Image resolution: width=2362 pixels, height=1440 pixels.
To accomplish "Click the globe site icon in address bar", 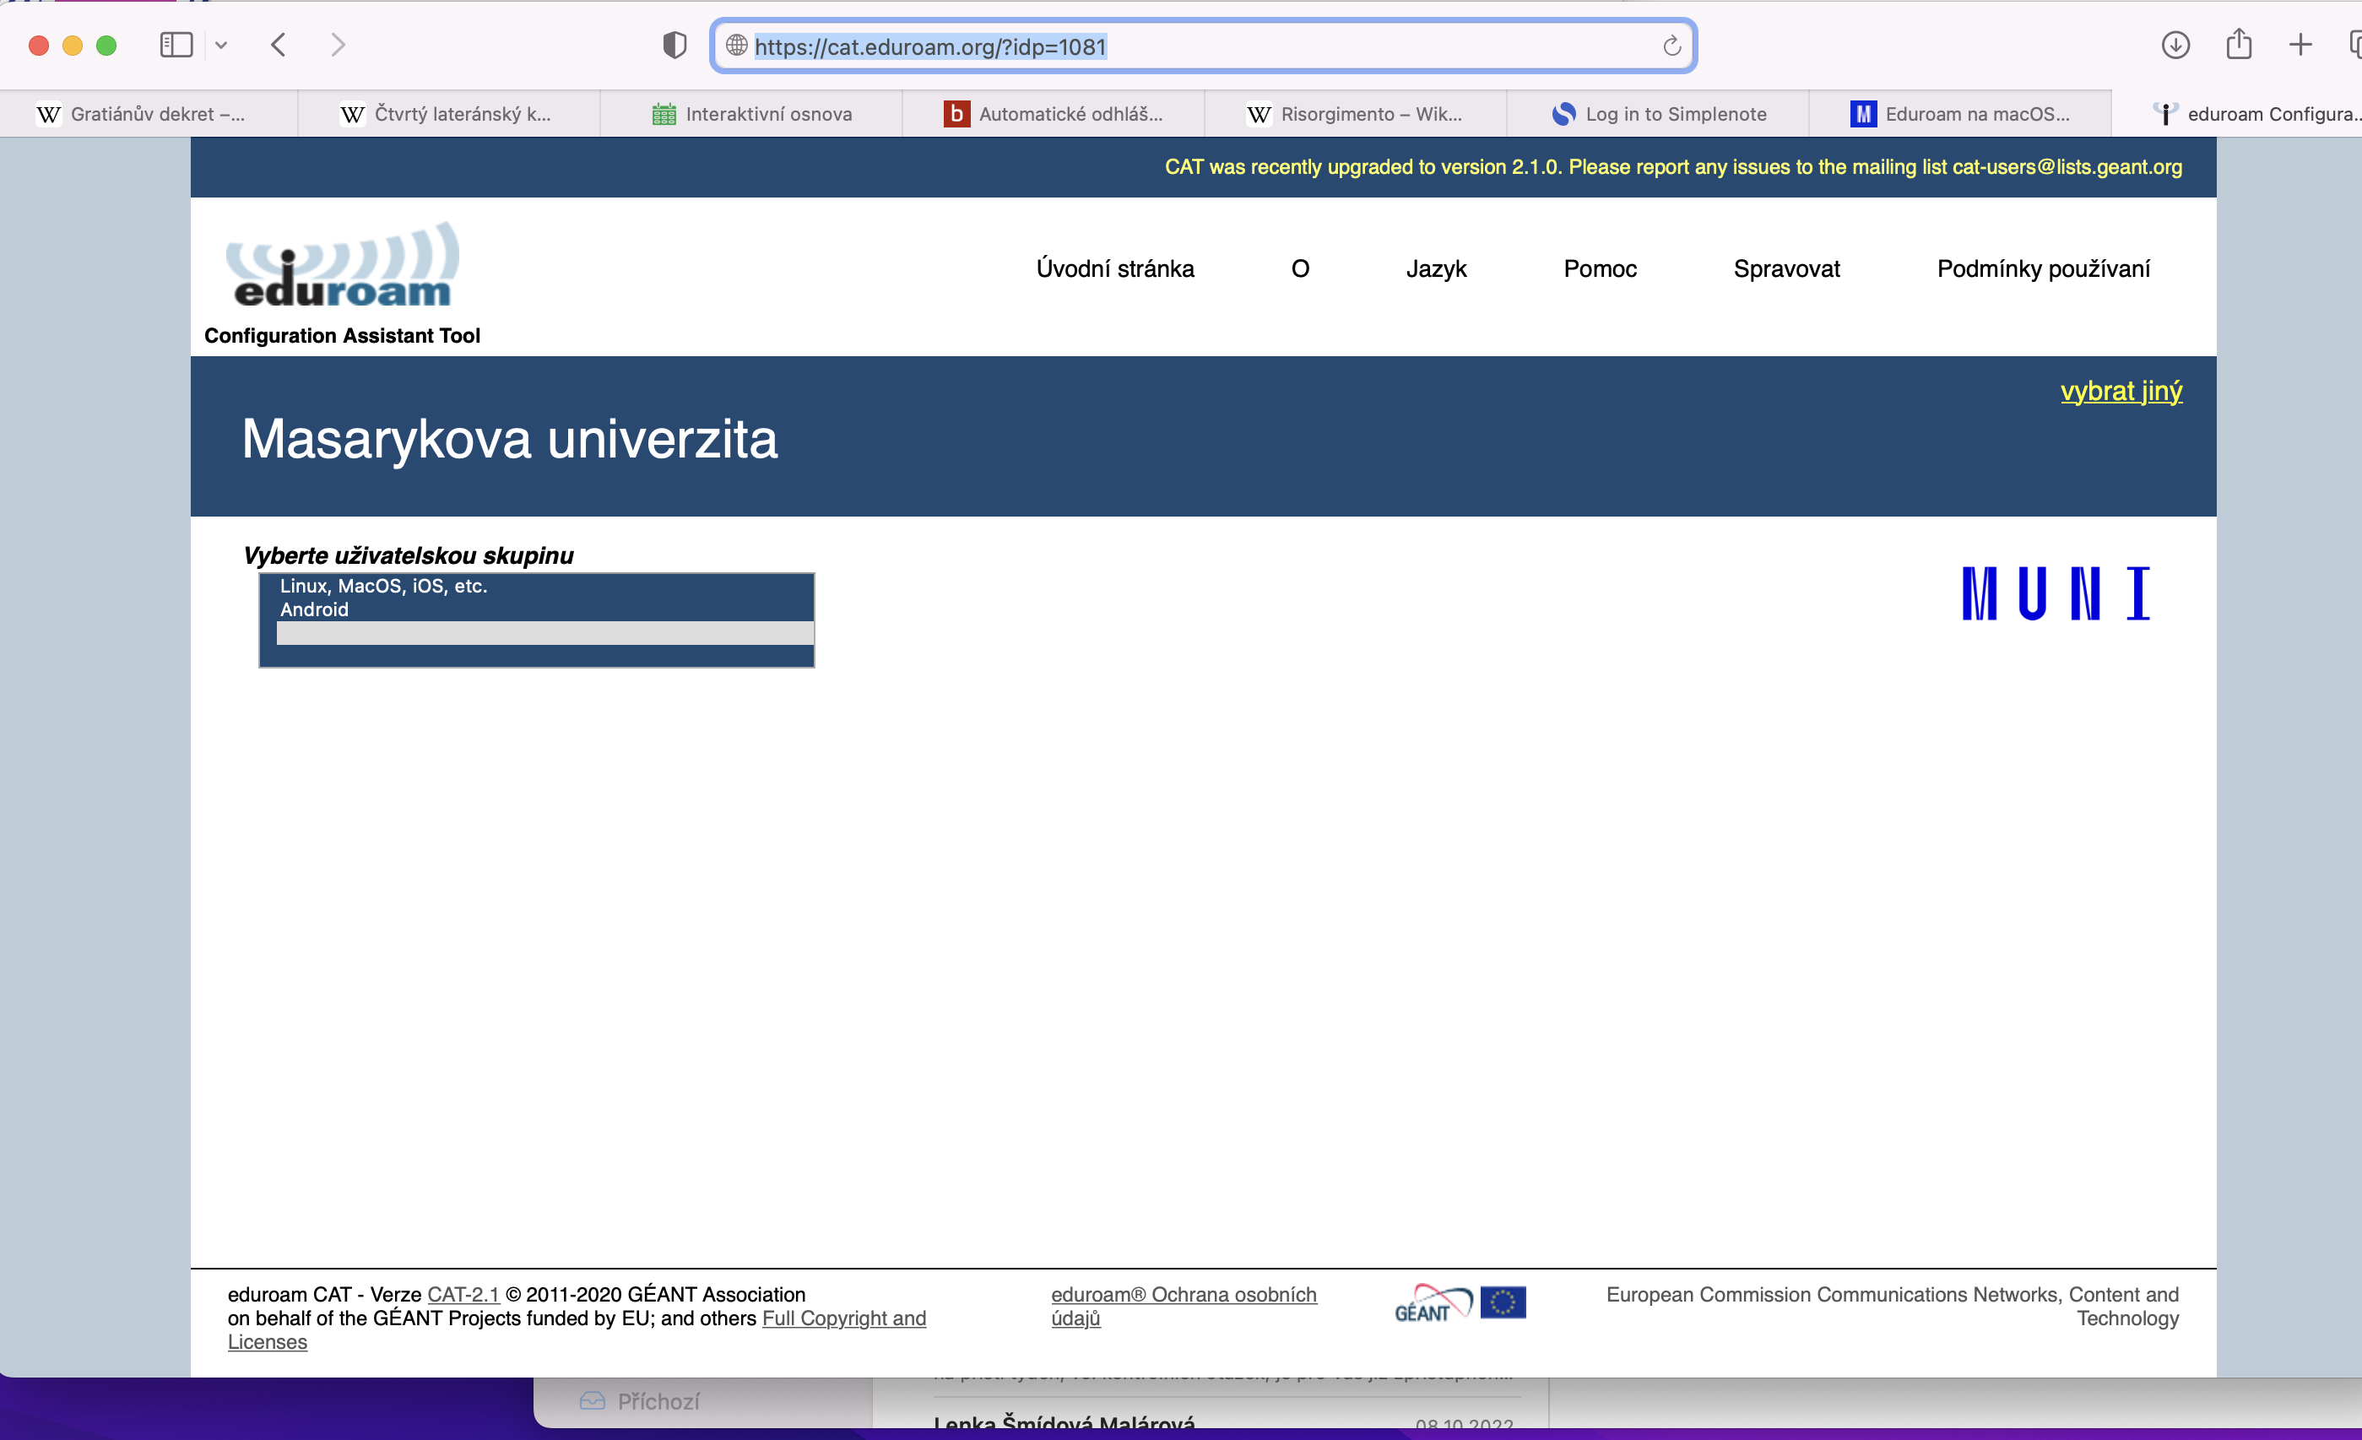I will pos(736,45).
